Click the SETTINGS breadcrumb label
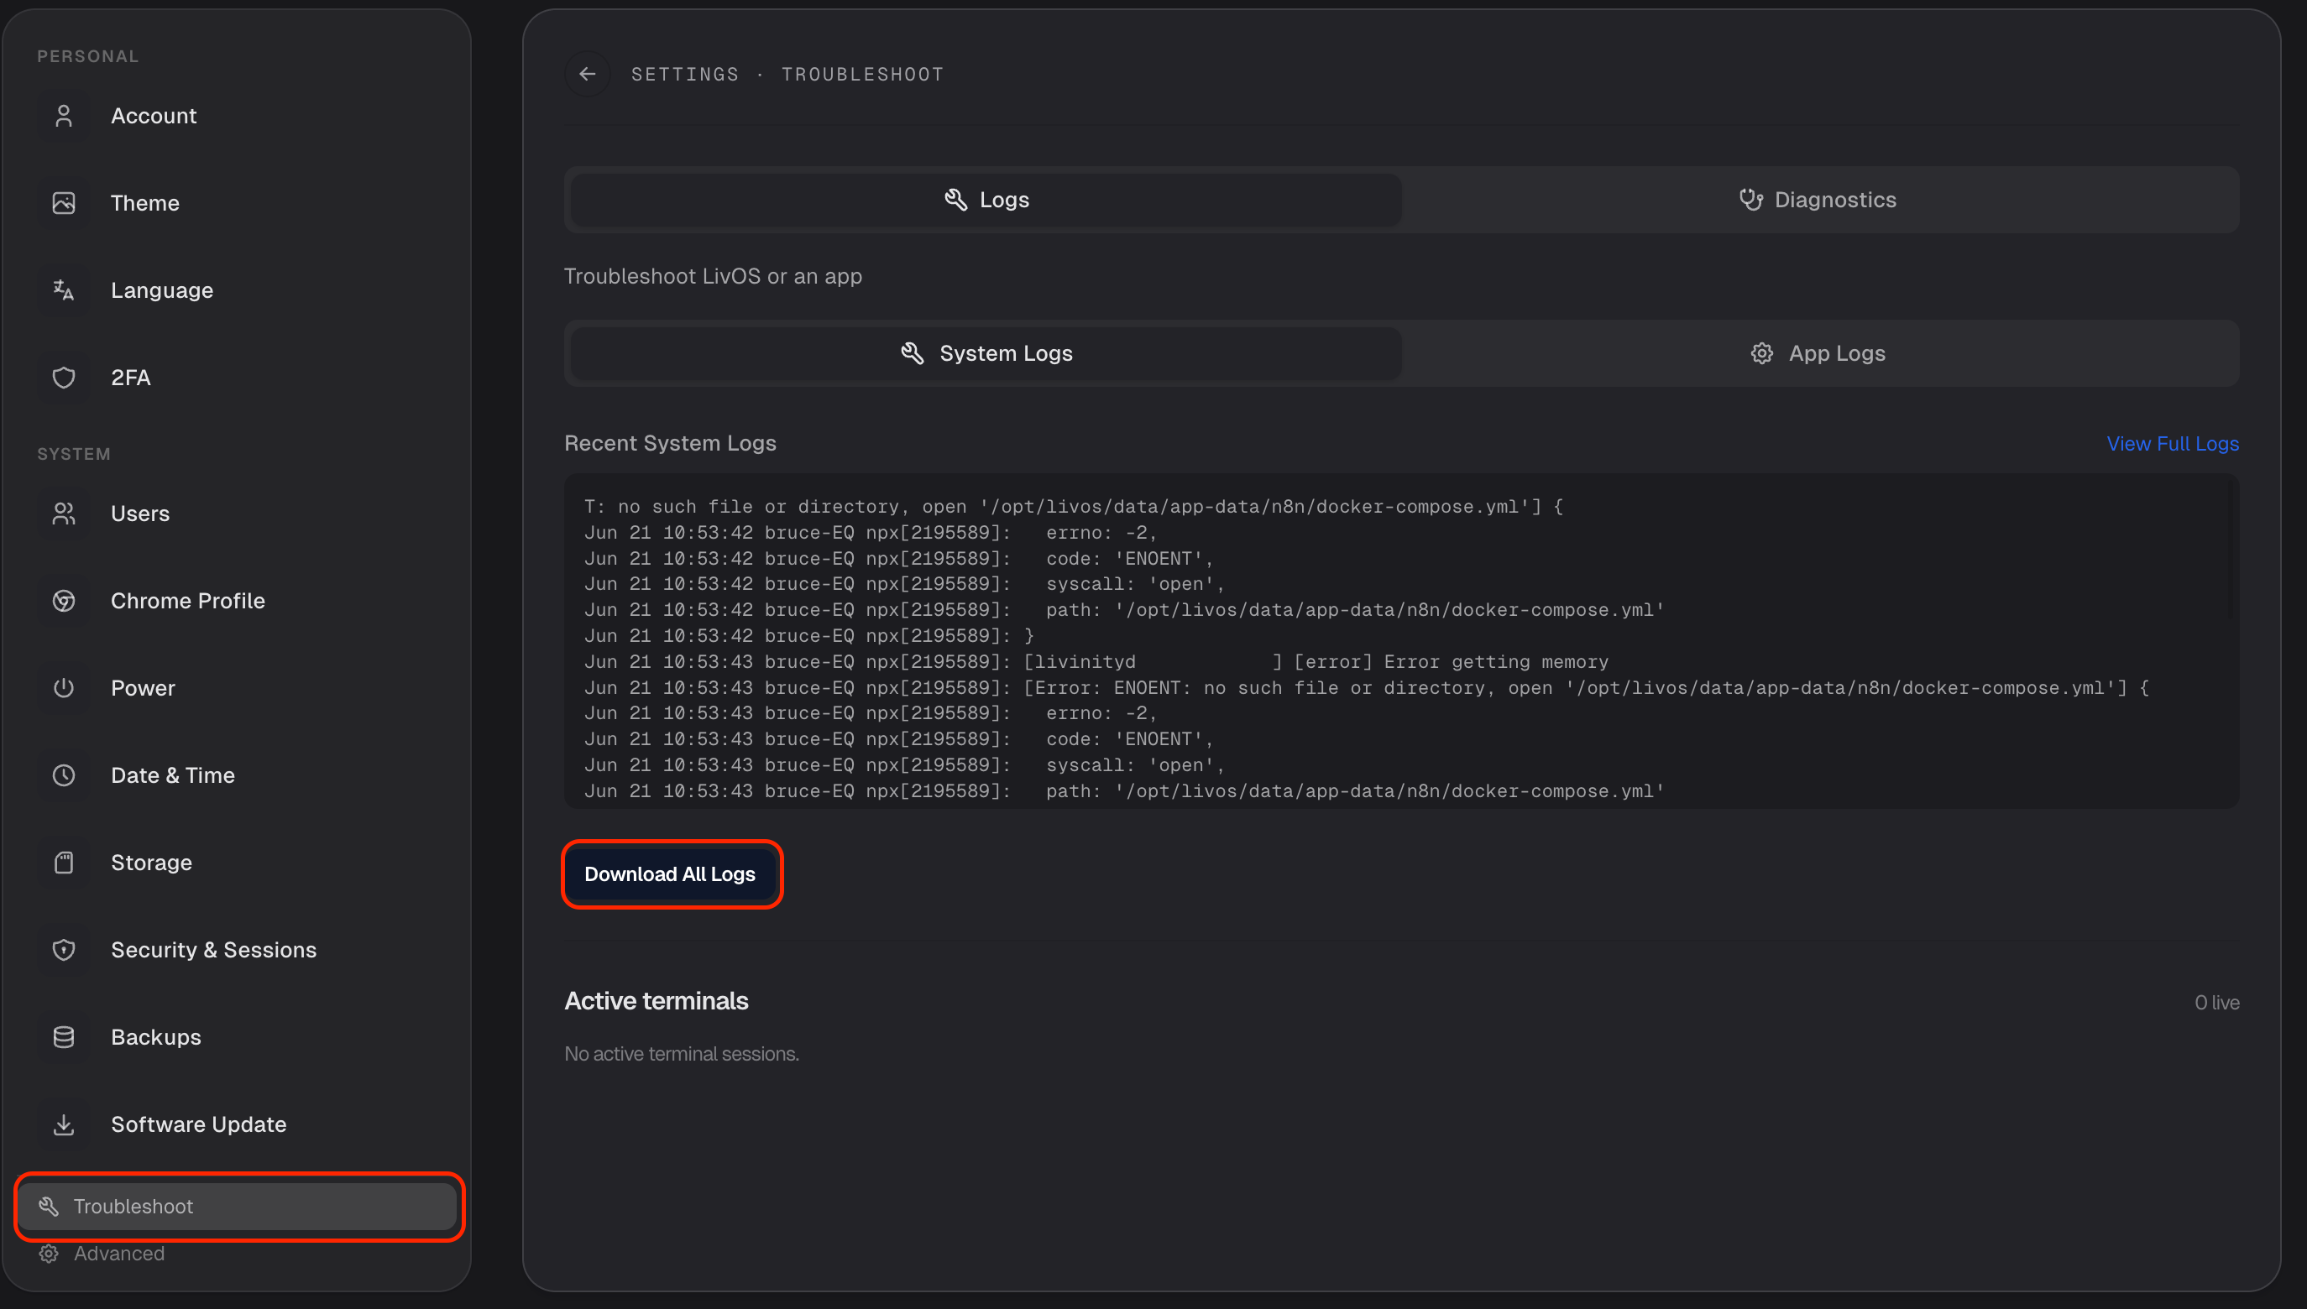2307x1309 pixels. click(684, 75)
